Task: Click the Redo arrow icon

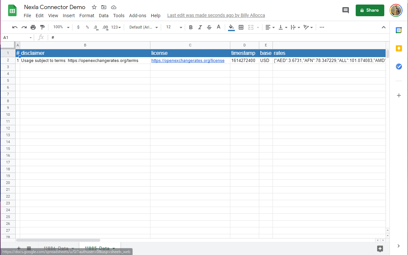Action: click(24, 27)
